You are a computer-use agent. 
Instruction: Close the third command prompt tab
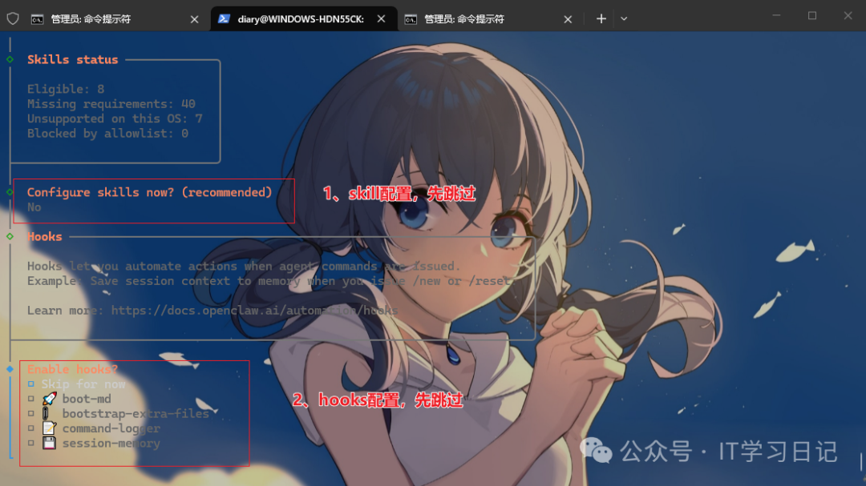click(x=568, y=19)
